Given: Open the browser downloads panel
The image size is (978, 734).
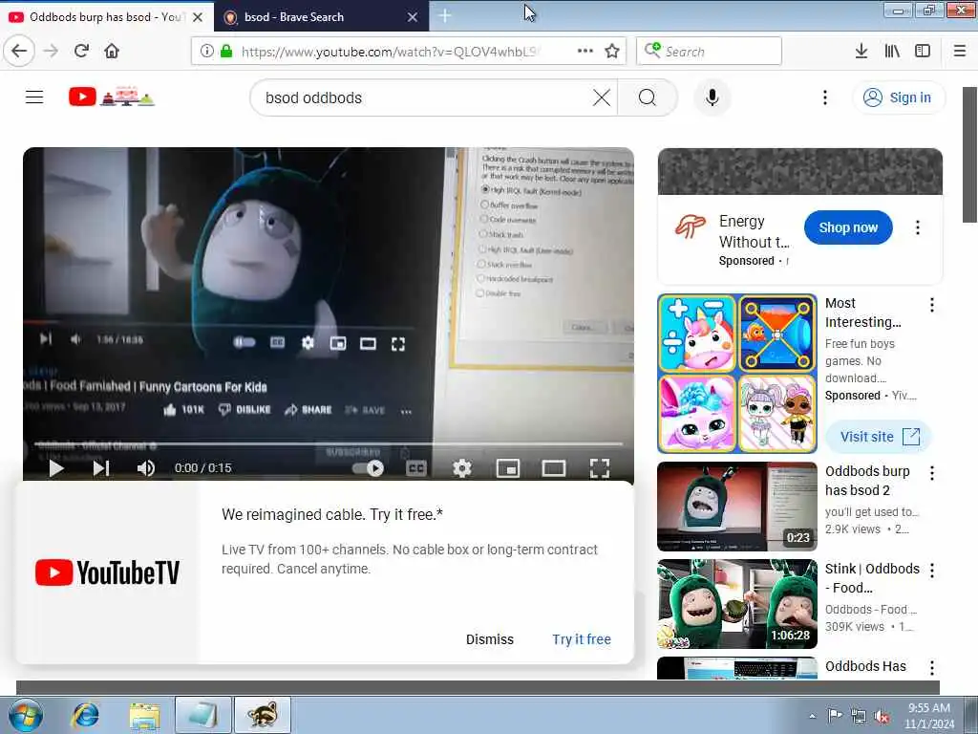Looking at the screenshot, I should (861, 51).
